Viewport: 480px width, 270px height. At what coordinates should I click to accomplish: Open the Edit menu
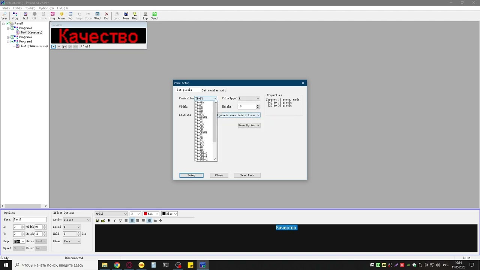tap(17, 8)
